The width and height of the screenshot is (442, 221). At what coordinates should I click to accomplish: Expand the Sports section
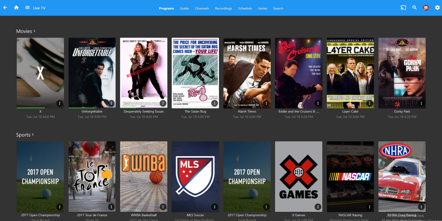25,135
